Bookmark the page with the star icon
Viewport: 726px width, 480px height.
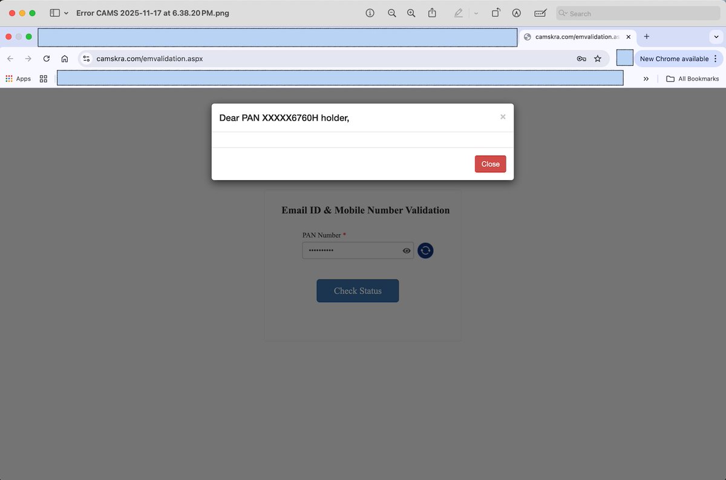click(x=598, y=59)
